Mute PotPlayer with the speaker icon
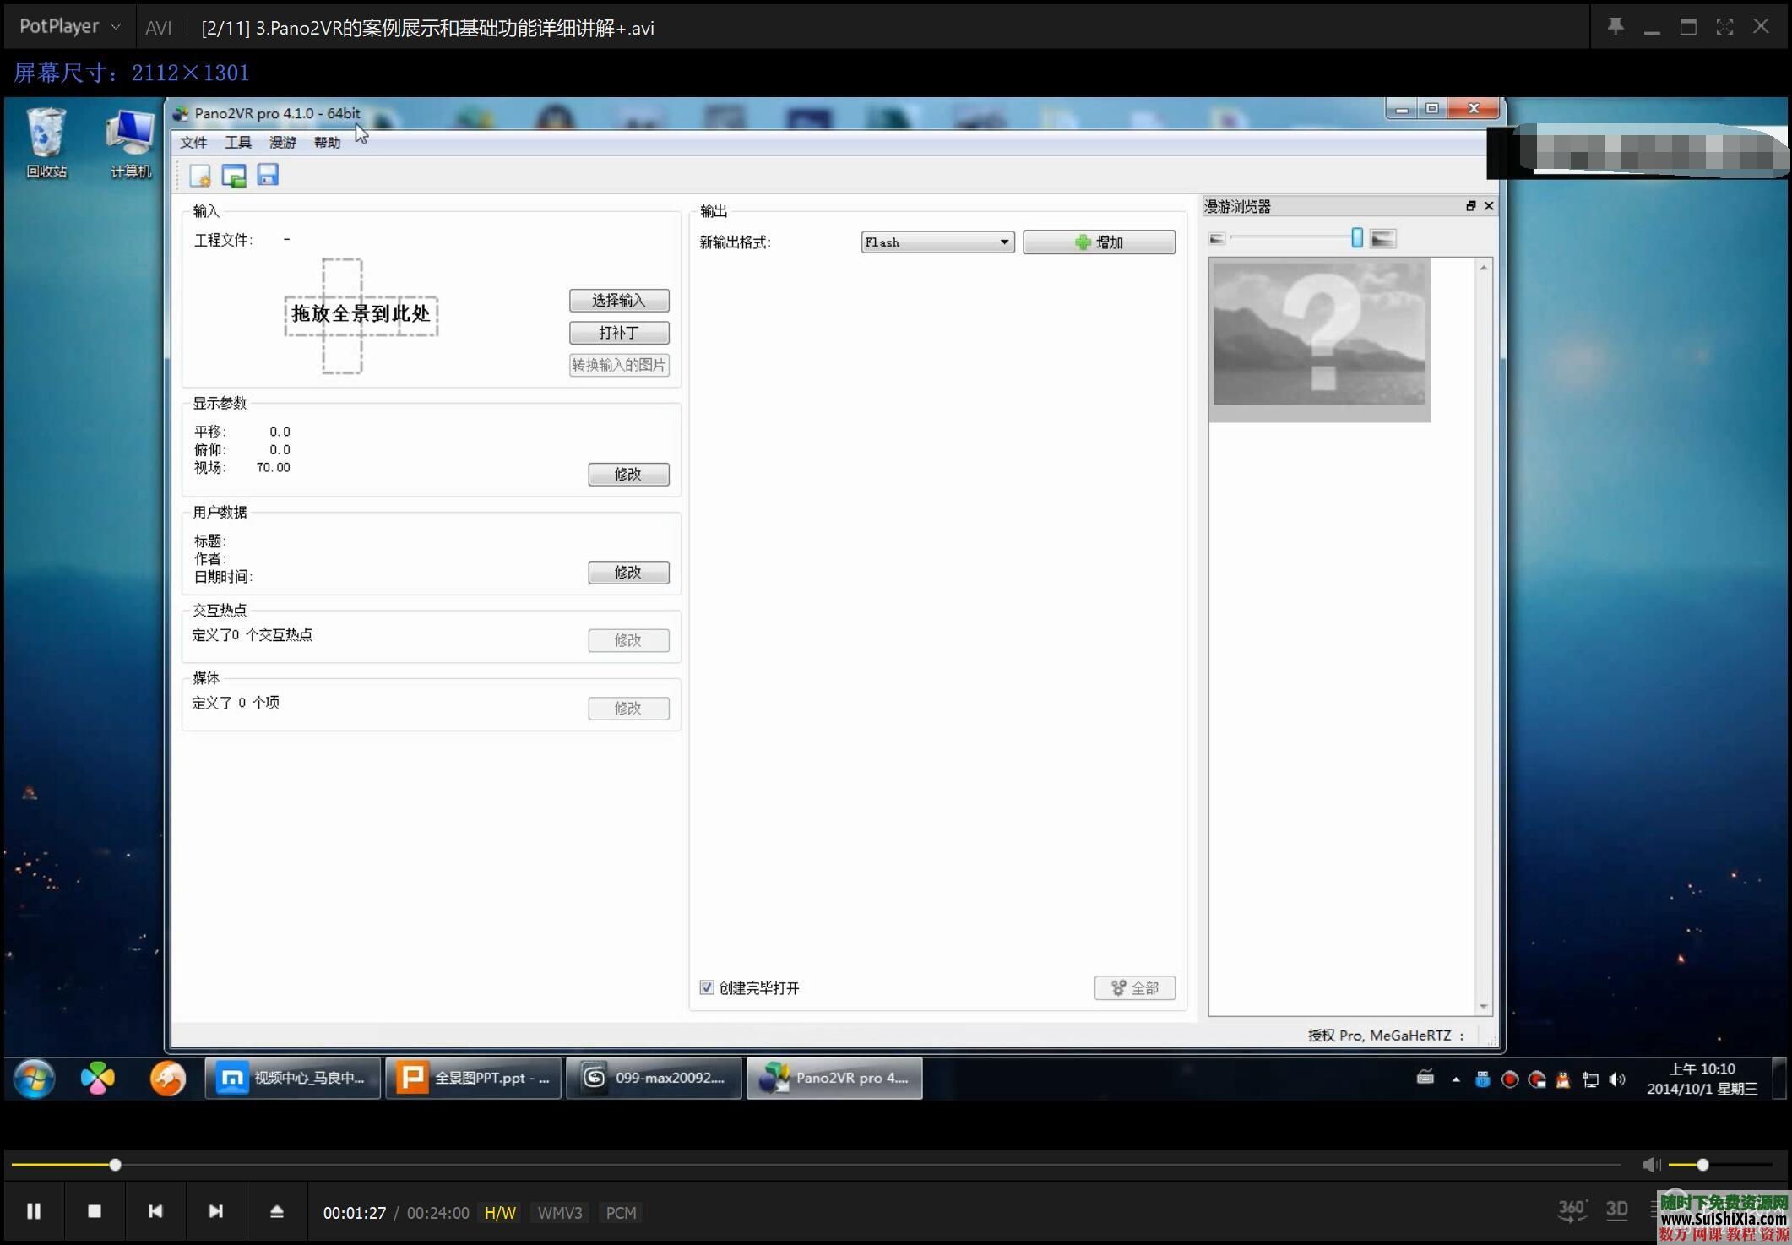The image size is (1792, 1245). [1652, 1166]
